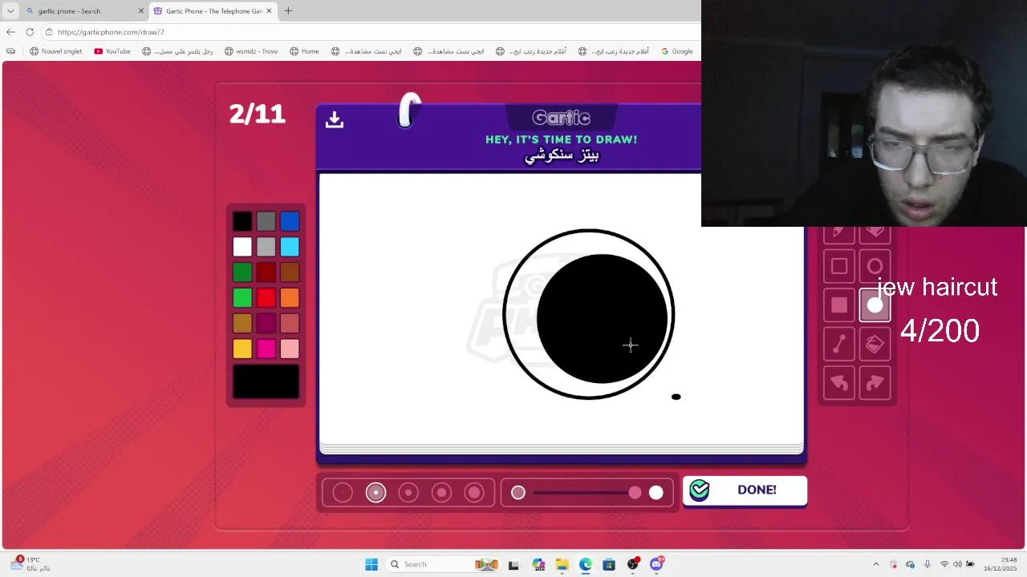Open the custom color picker black box

pyautogui.click(x=266, y=381)
